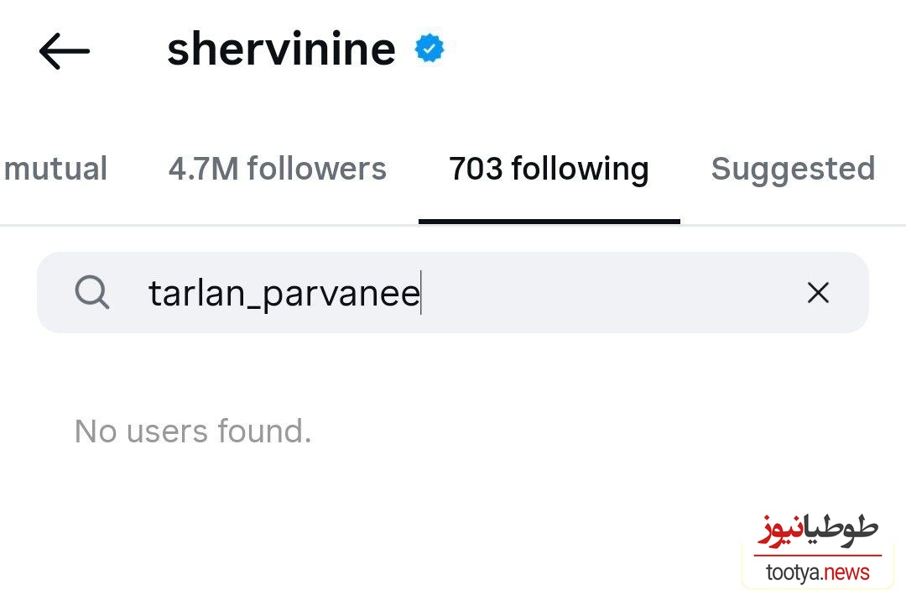Click the word tarlan in search box

coord(197,292)
